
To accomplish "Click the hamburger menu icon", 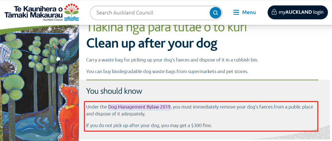I will [x=236, y=13].
